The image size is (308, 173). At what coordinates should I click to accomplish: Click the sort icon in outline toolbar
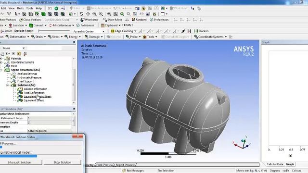click(25, 53)
